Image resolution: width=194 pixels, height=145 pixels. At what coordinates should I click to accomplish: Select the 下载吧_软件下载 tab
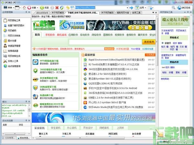(x=82, y=13)
